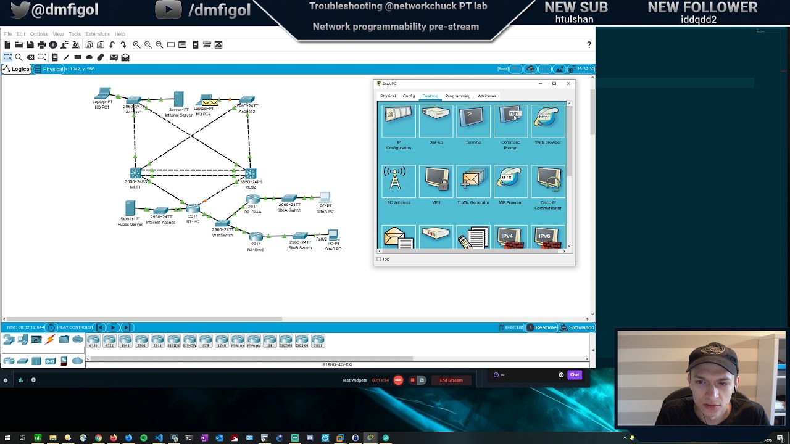Select the Place Note tool
The image size is (790, 444).
pos(54,57)
